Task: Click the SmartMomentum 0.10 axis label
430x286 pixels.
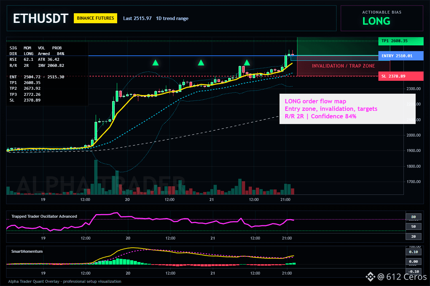Action: coord(413,252)
